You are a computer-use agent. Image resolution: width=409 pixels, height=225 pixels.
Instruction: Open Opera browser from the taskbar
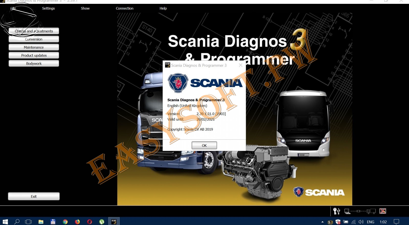coord(89,222)
